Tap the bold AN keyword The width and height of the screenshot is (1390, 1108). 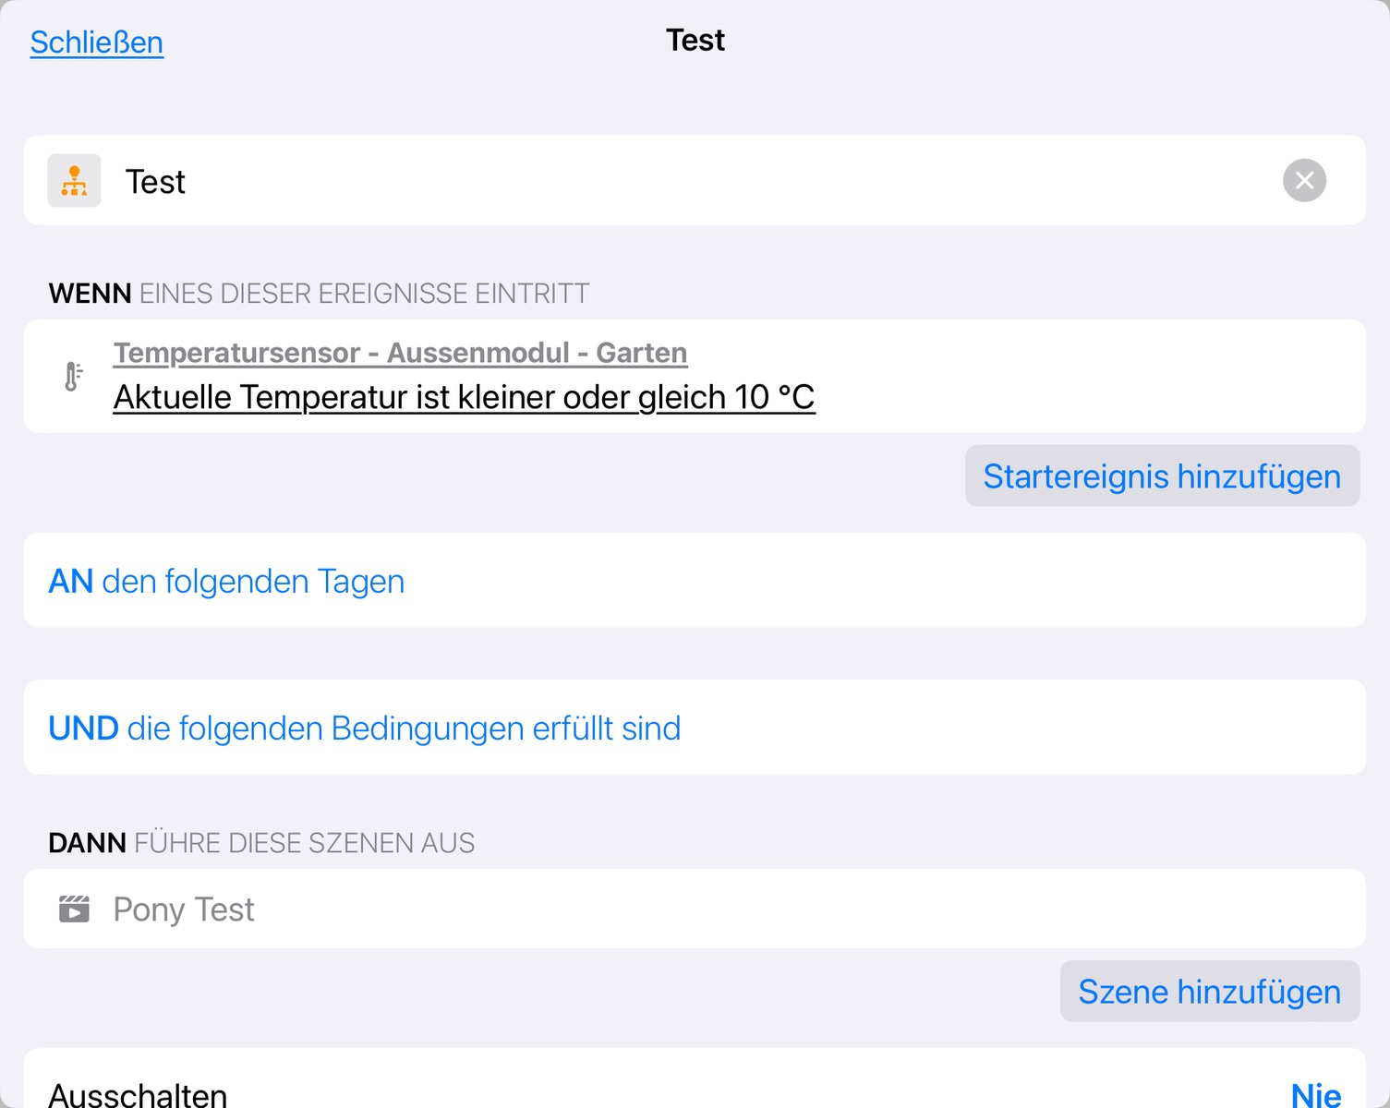click(x=71, y=582)
